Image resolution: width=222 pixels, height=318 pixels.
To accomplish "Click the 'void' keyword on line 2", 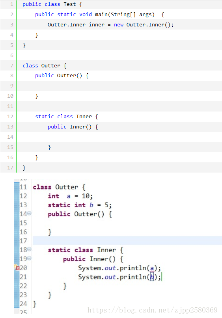I will pyautogui.click(x=86, y=15).
